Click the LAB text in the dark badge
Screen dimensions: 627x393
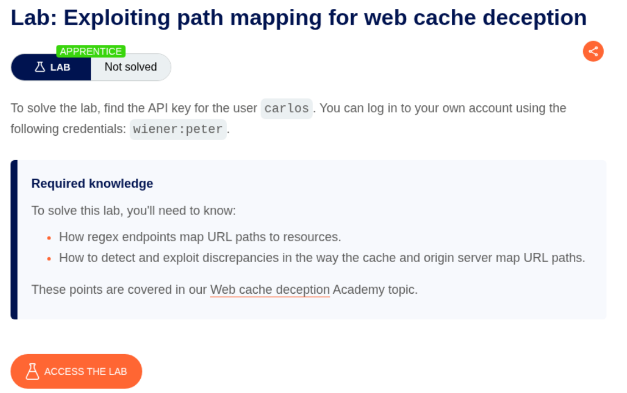[60, 67]
